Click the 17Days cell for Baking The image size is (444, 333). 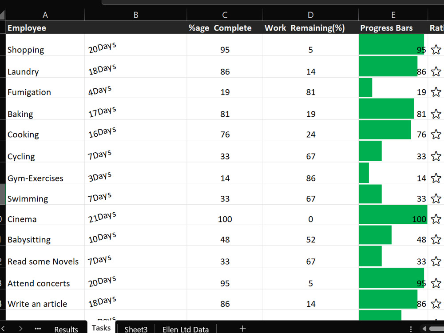click(x=135, y=109)
